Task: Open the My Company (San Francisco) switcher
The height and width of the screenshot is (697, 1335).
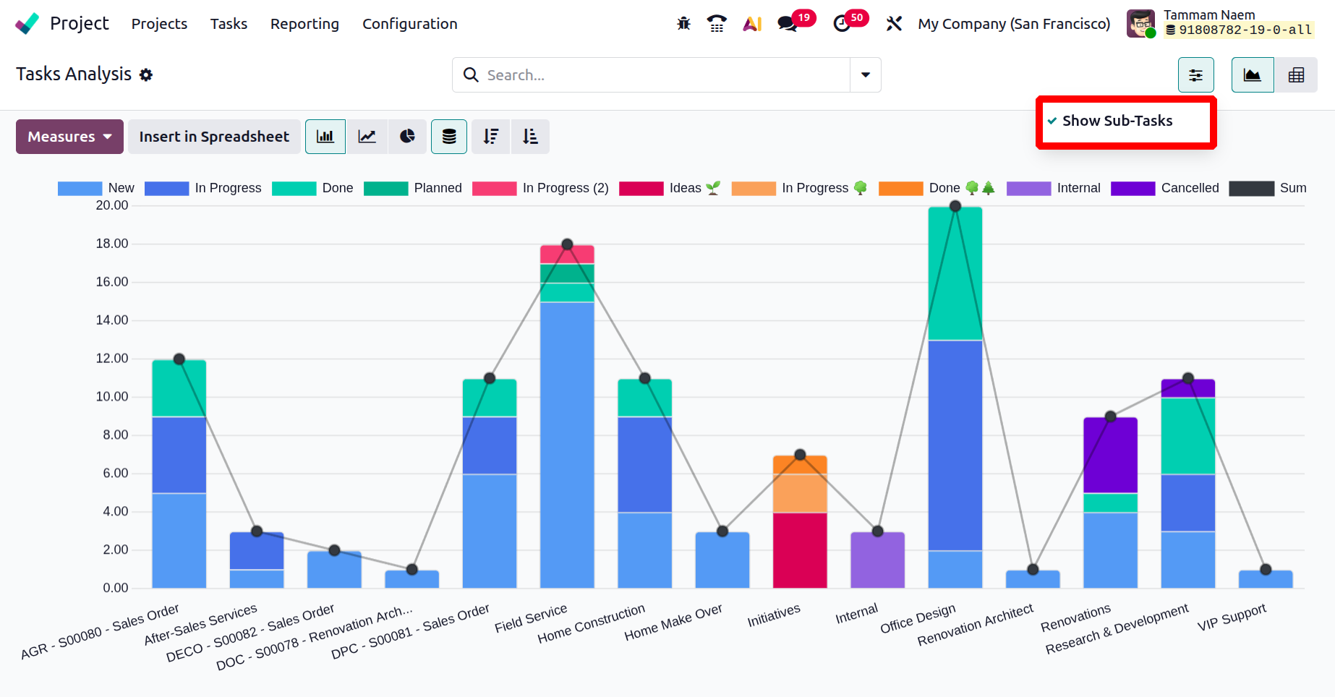Action: pyautogui.click(x=1013, y=24)
